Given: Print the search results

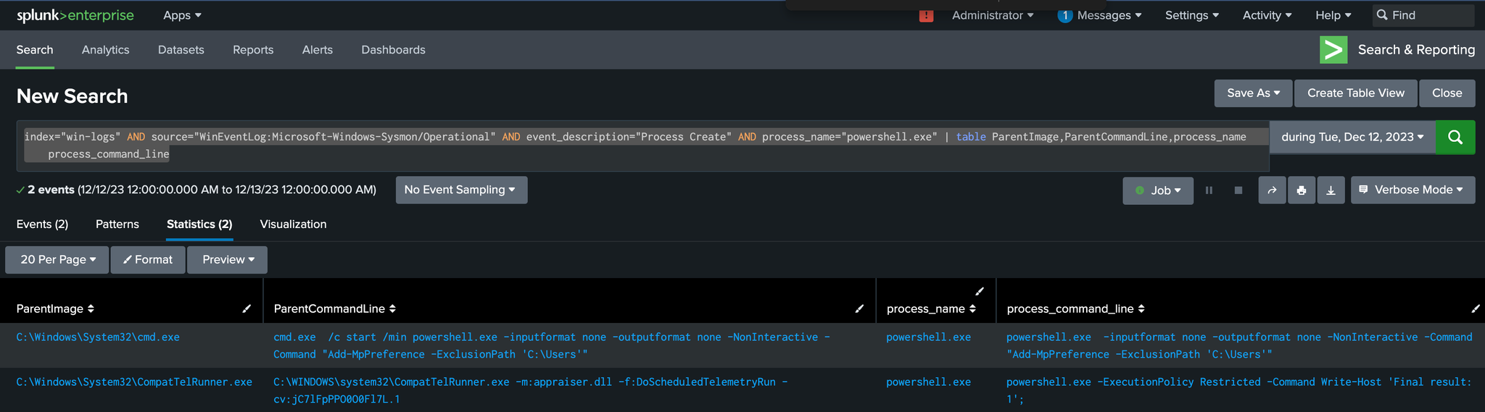Looking at the screenshot, I should (x=1302, y=190).
